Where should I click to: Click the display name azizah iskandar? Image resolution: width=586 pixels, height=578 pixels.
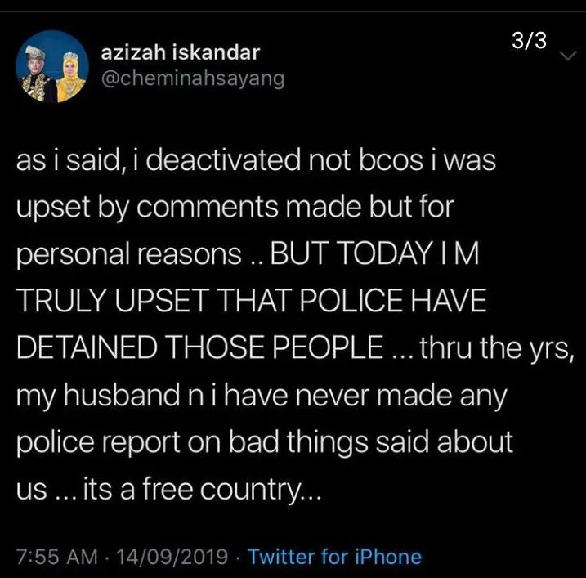tap(180, 53)
